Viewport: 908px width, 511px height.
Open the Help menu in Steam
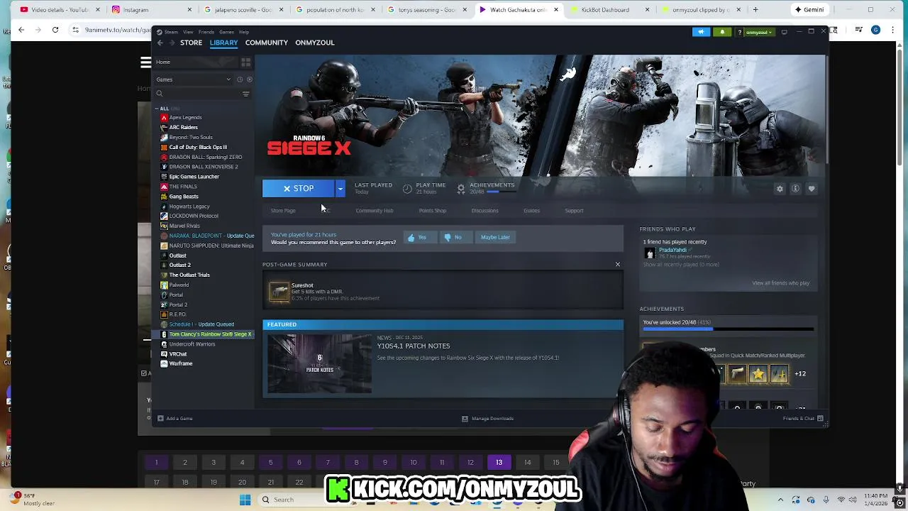point(244,32)
